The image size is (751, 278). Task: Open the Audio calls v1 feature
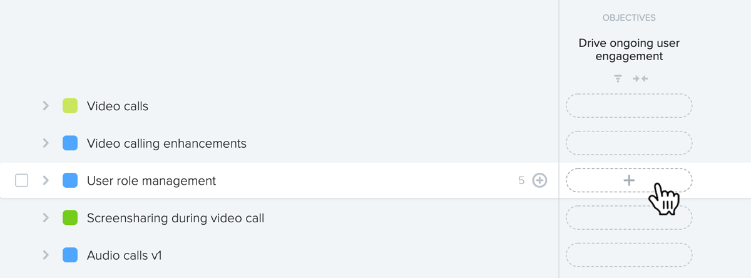(x=125, y=255)
